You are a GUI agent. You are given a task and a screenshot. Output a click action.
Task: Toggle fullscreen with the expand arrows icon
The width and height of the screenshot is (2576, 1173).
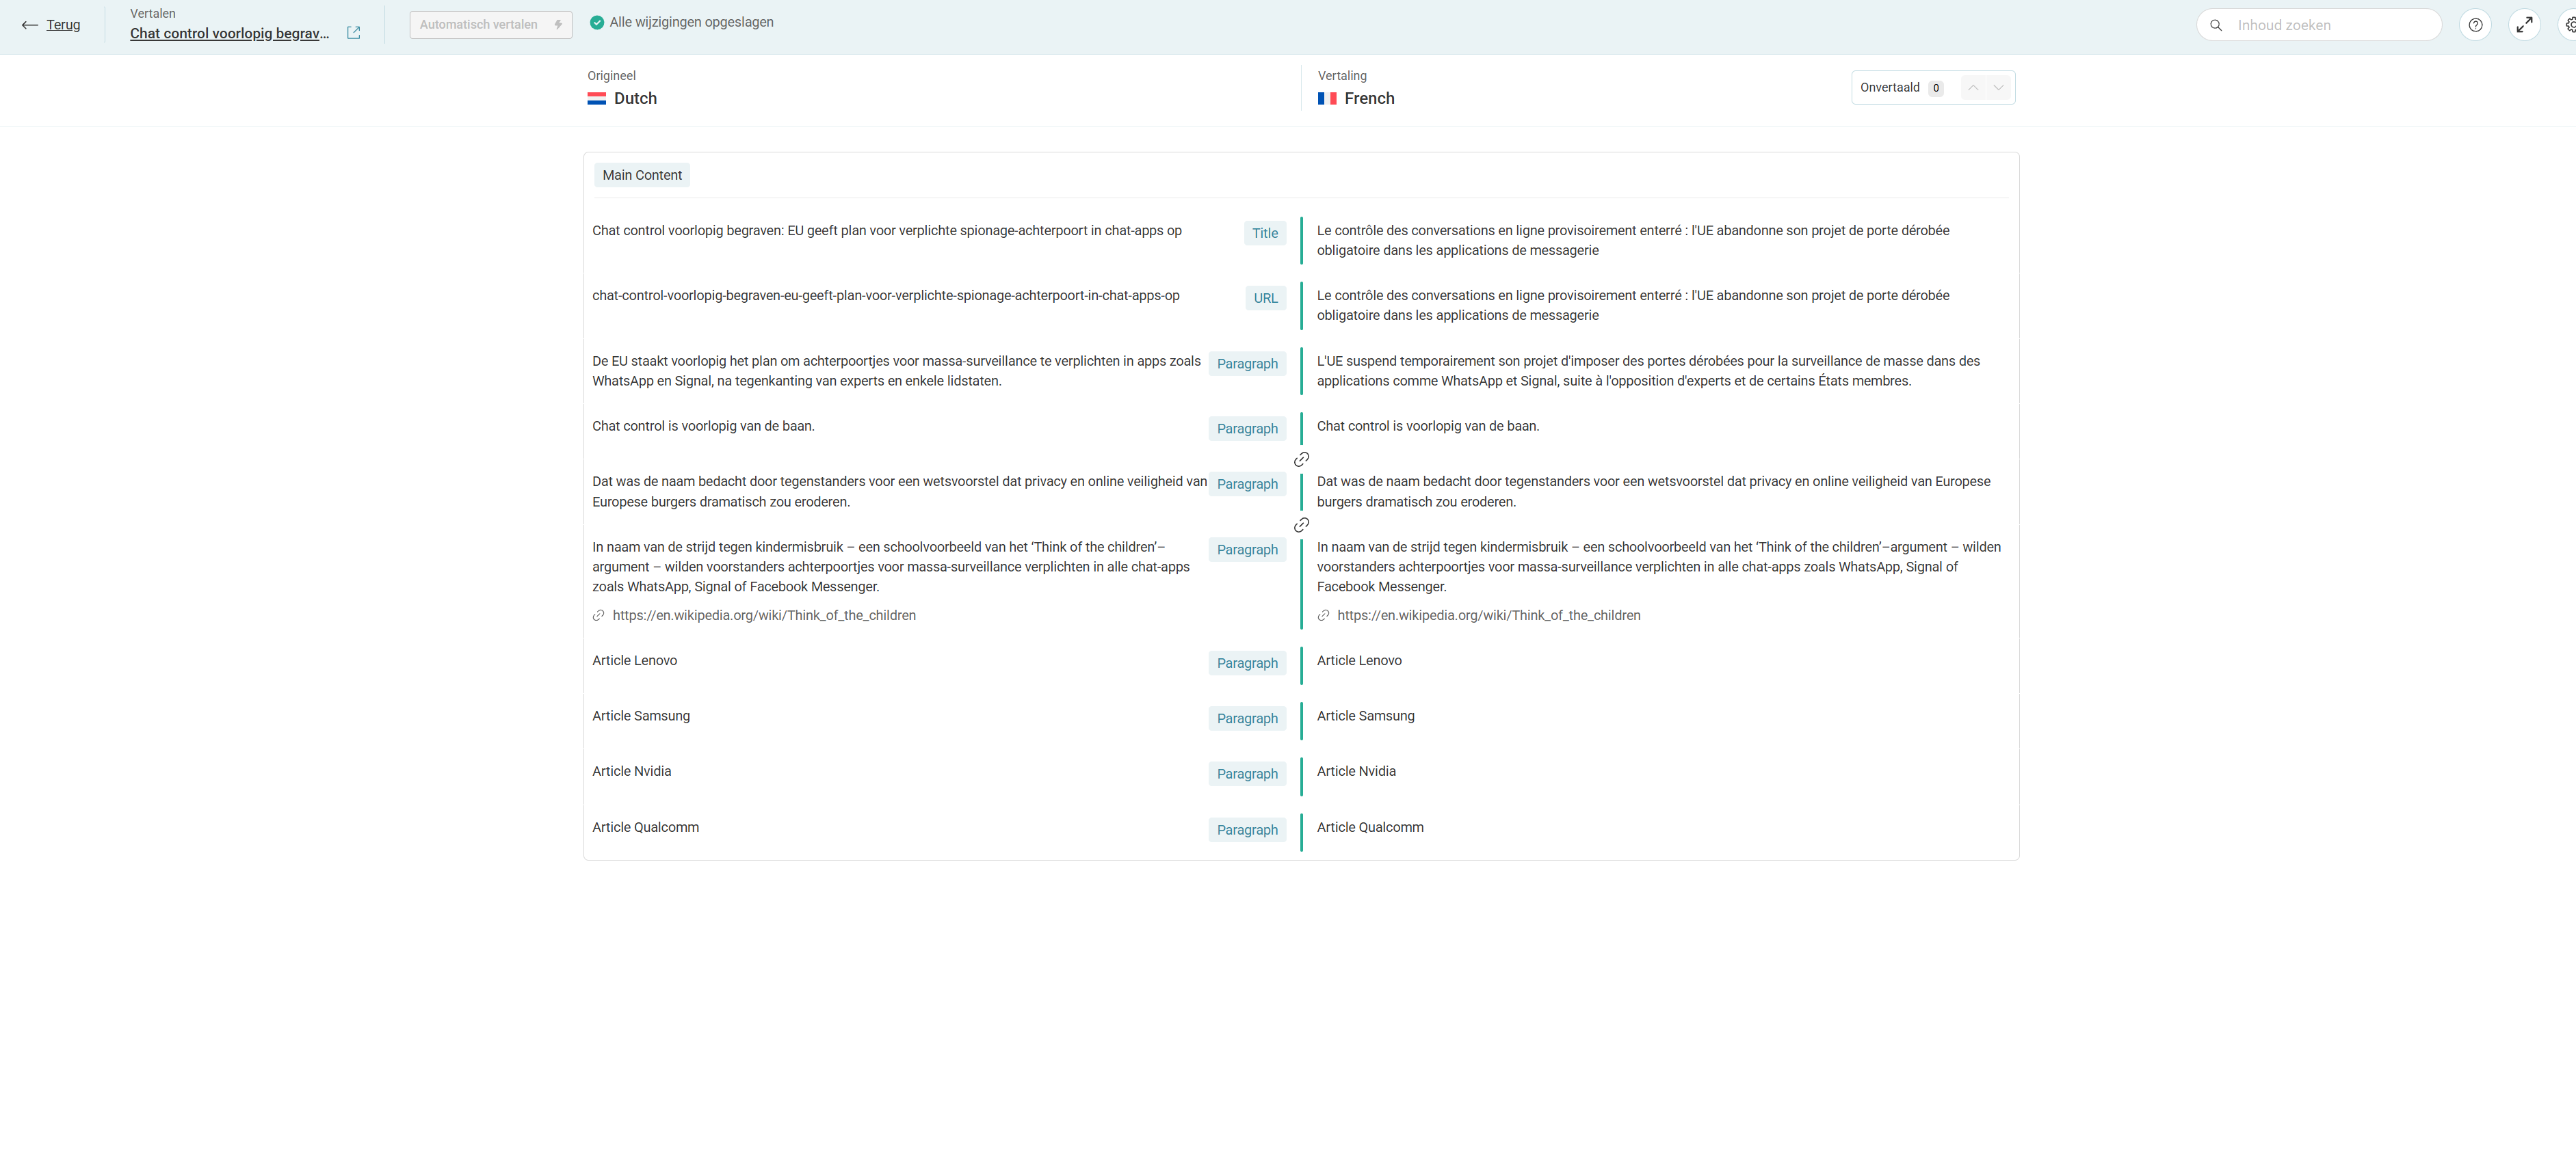2524,25
